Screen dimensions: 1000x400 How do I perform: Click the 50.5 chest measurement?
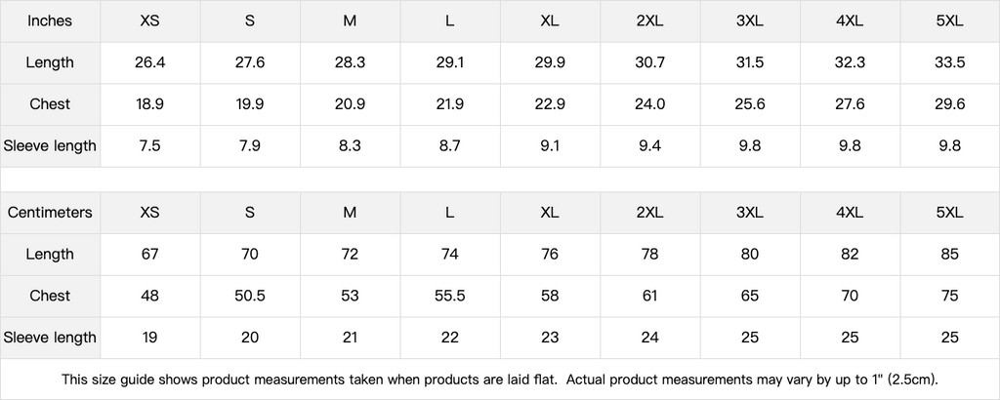coord(250,296)
